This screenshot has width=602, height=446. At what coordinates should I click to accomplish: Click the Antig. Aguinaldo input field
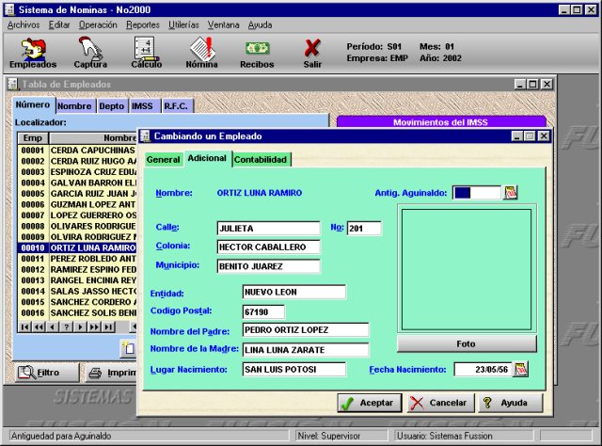pyautogui.click(x=477, y=193)
